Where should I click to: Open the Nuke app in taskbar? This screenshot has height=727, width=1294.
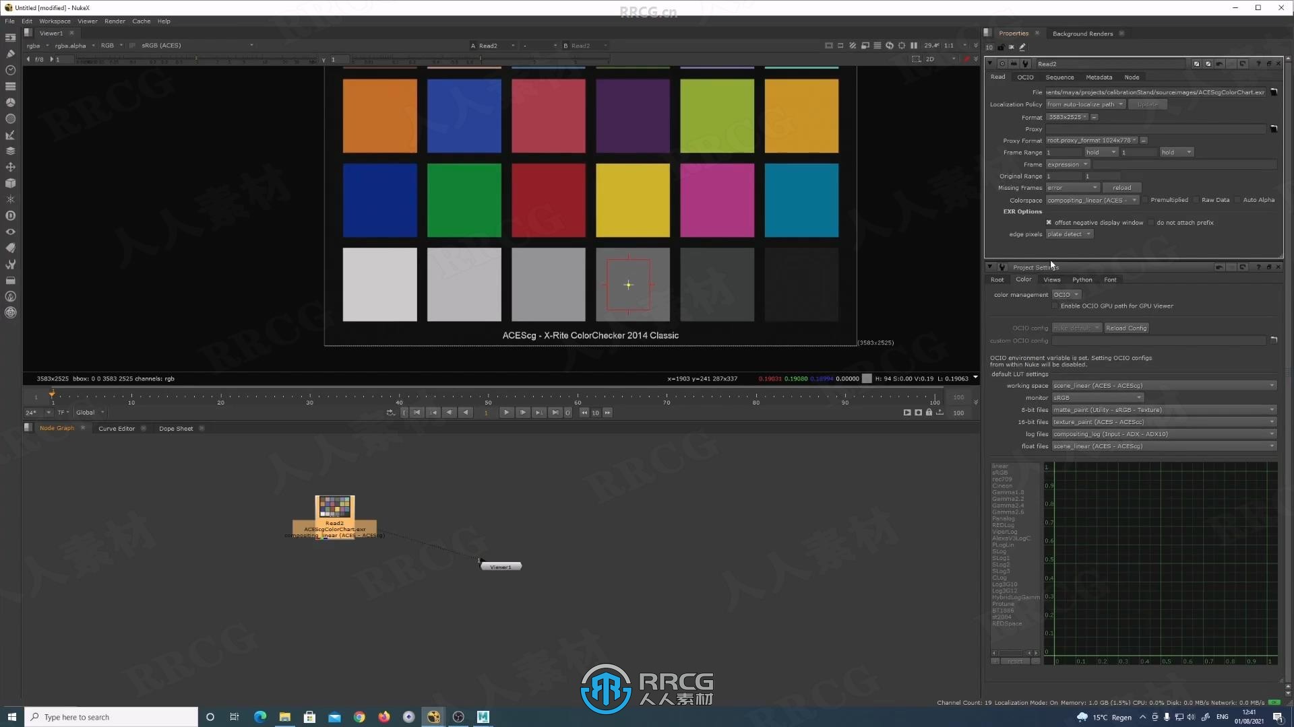(433, 717)
